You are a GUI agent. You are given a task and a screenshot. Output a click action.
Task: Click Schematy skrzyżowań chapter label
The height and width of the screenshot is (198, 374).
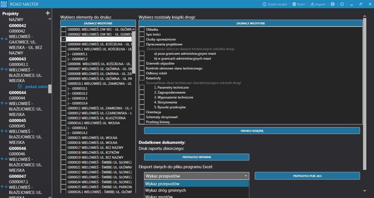click(x=162, y=117)
